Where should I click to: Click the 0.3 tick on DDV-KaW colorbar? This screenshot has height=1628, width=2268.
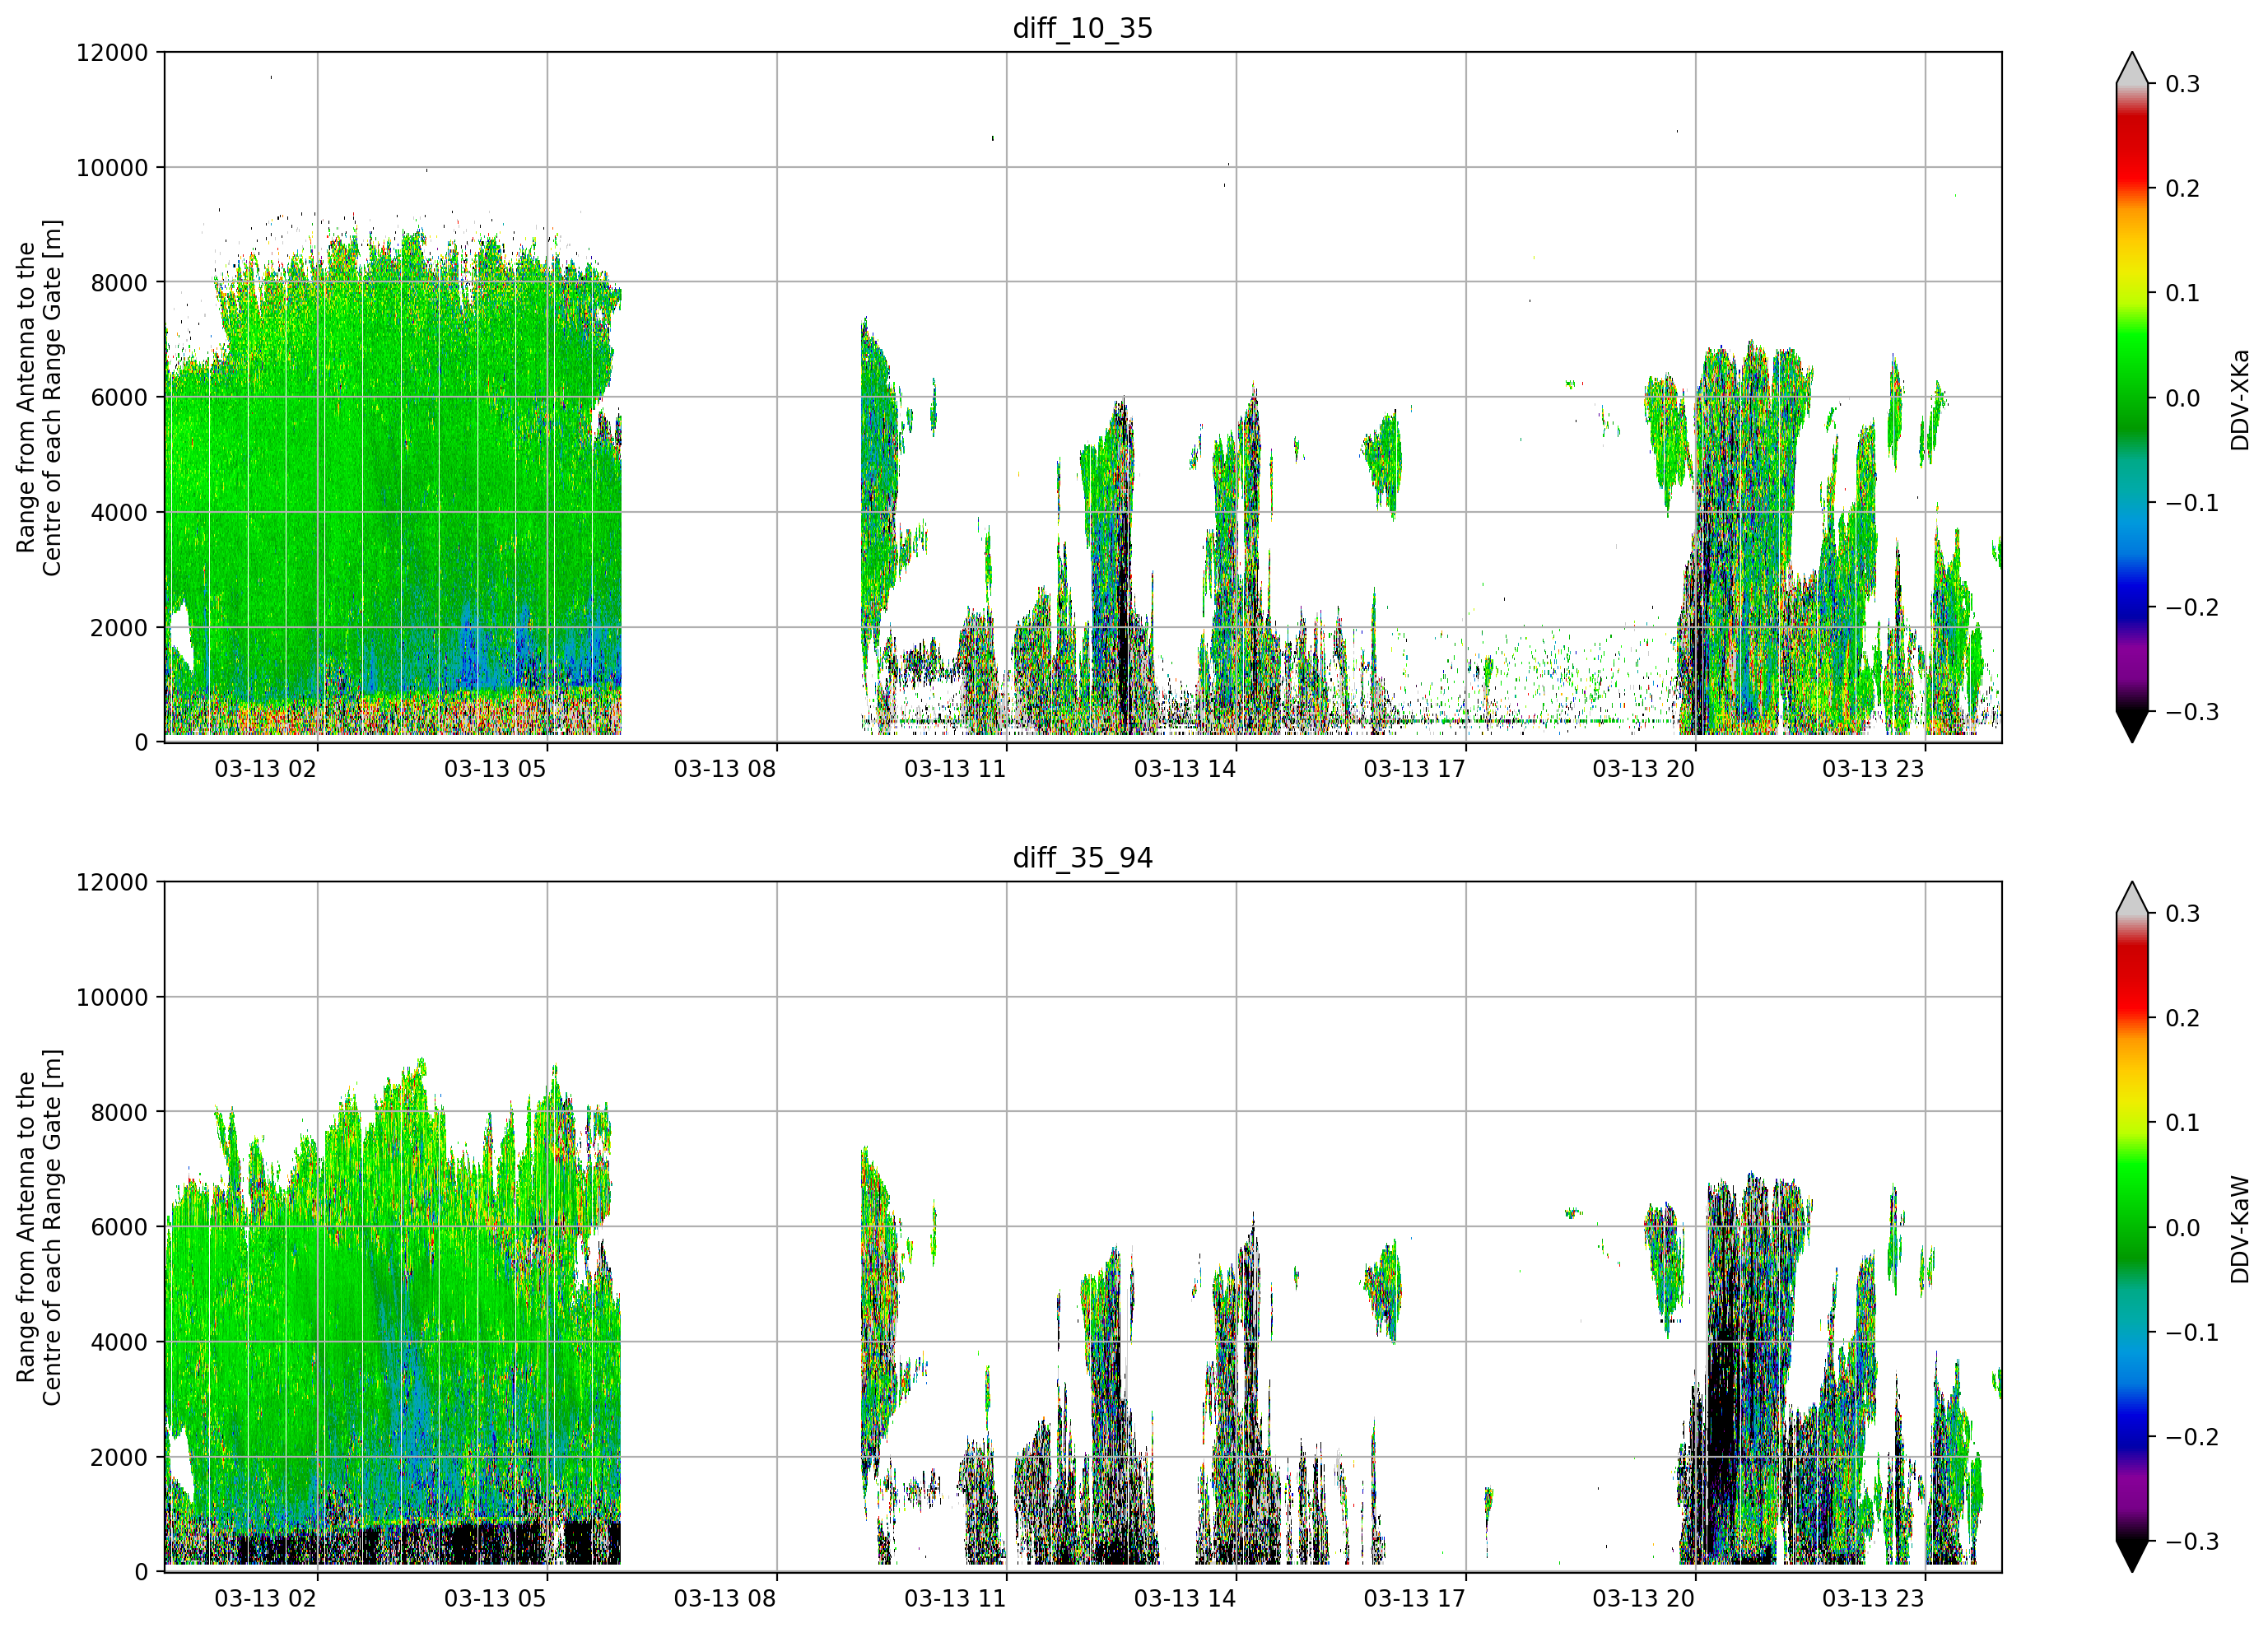(x=2183, y=914)
